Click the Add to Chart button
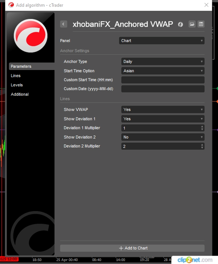The image size is (218, 264). coord(132,248)
